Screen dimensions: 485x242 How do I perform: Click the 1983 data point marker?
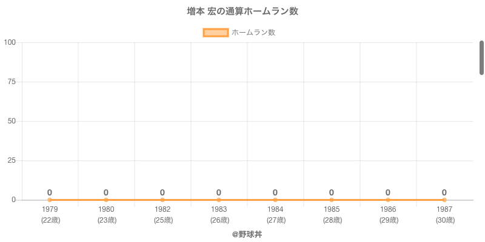pos(219,200)
